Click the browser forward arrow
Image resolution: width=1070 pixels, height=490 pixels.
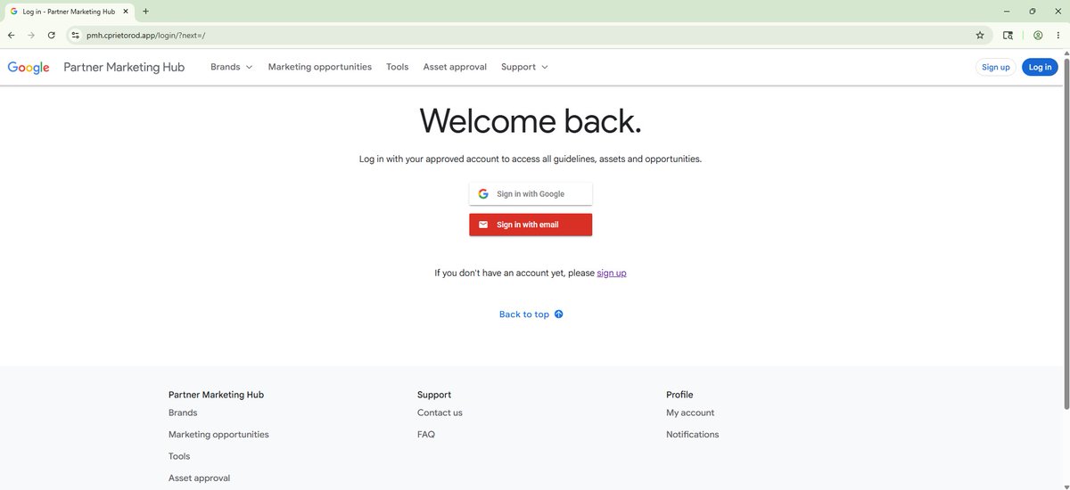[31, 36]
